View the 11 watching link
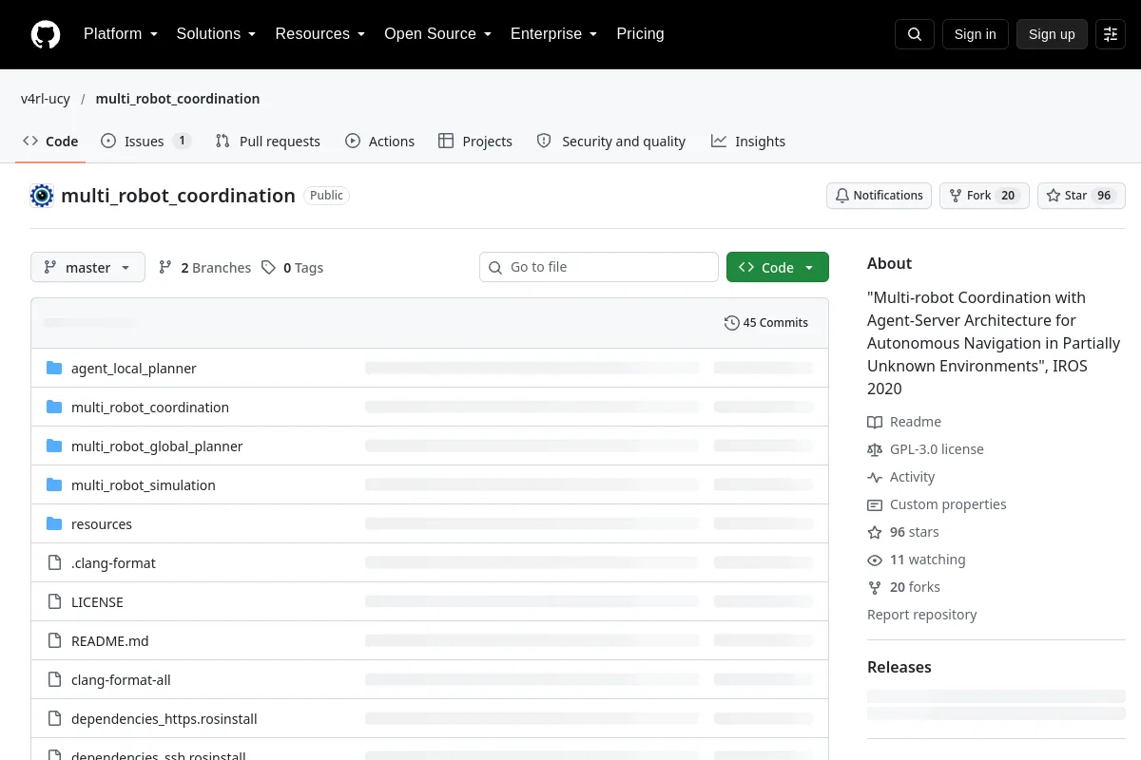The height and width of the screenshot is (760, 1141). (917, 560)
